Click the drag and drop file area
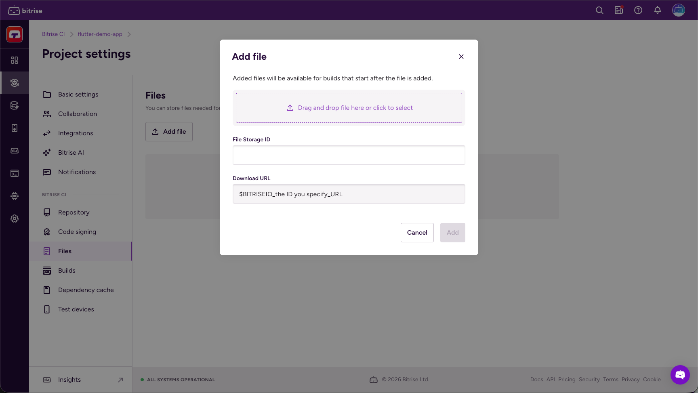 [x=349, y=108]
